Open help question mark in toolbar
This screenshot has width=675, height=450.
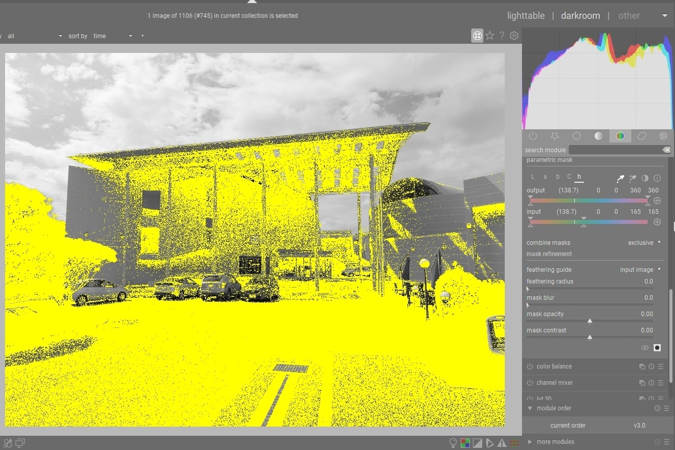pyautogui.click(x=502, y=36)
